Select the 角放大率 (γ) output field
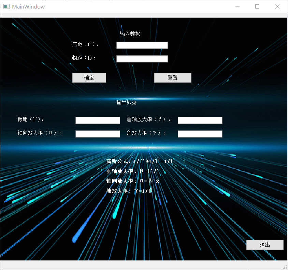Viewport: 288px width, 270px height. [x=200, y=134]
